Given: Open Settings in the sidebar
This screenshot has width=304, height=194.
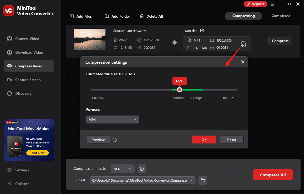Looking at the screenshot, I should point(18,170).
